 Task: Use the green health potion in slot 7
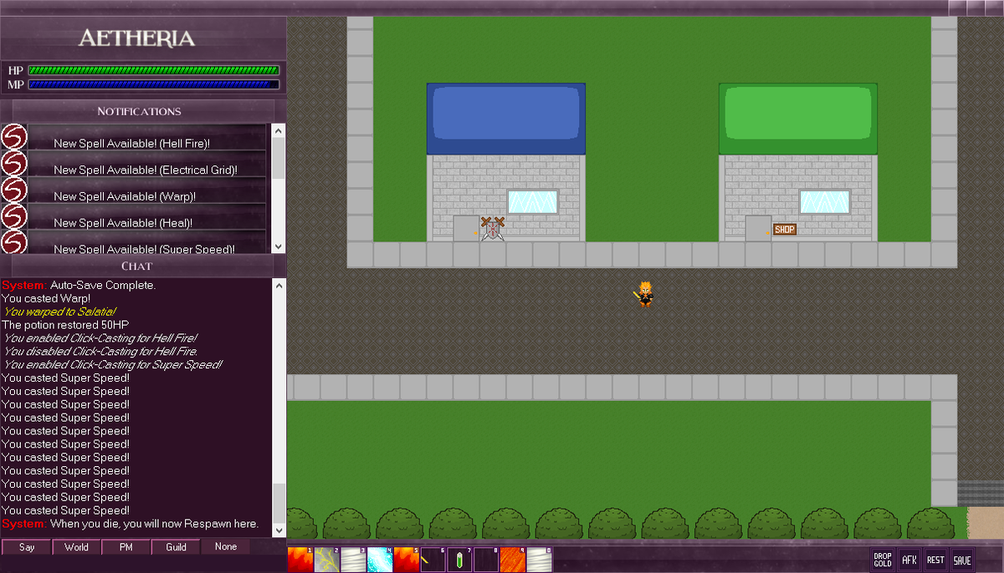(460, 560)
